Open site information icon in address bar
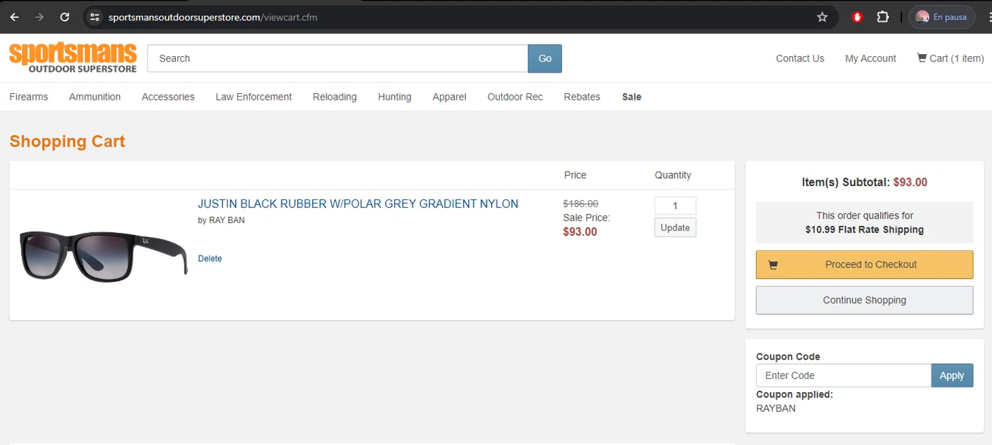 (95, 17)
